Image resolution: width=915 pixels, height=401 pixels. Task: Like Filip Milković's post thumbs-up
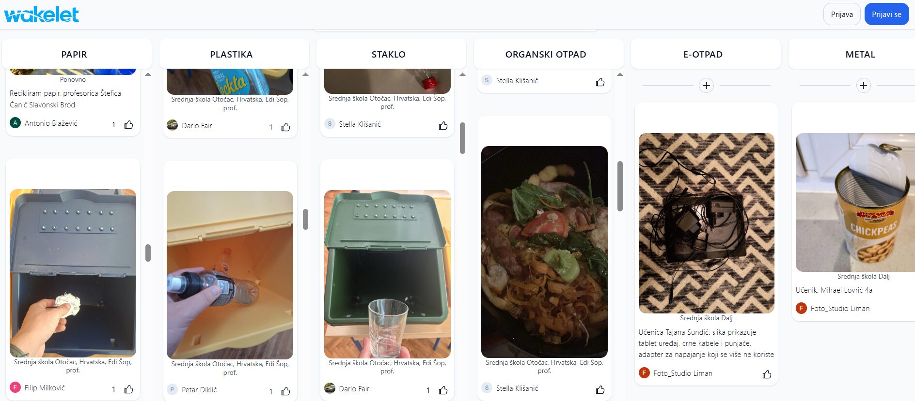[128, 389]
